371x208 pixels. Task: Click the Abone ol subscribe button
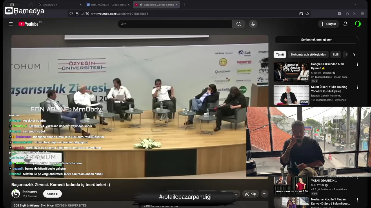52,194
